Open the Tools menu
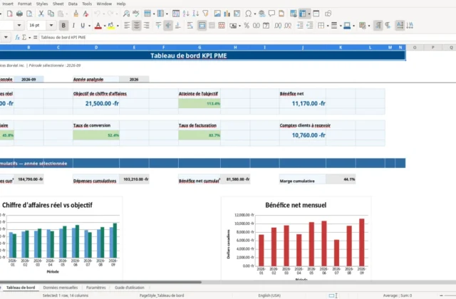The height and width of the screenshot is (299, 456). pyautogui.click(x=87, y=4)
